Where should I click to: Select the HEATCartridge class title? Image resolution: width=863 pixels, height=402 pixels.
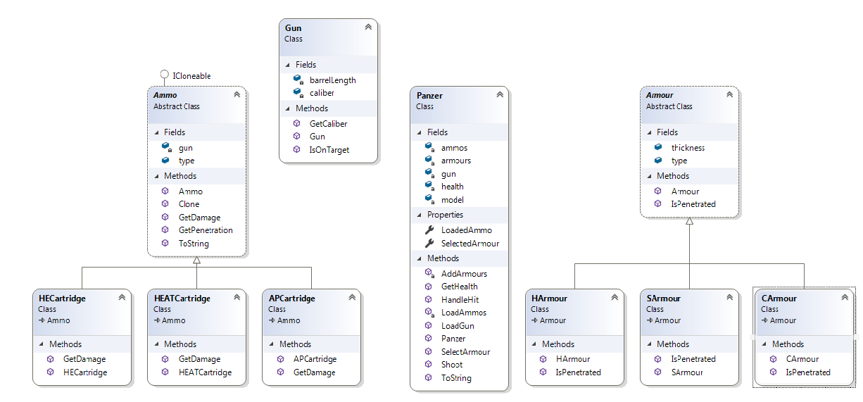coord(182,299)
